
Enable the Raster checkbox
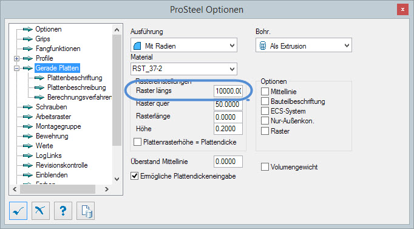point(265,131)
